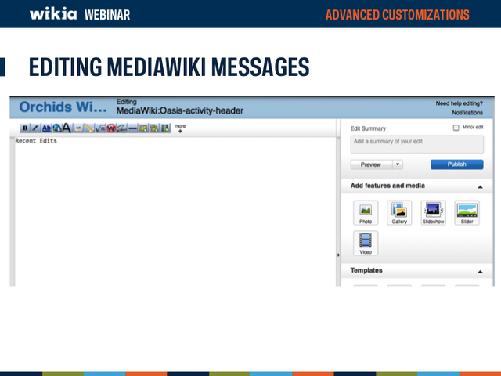Select MediaWiki:Oasis-activity-header page title
The height and width of the screenshot is (376, 501).
pyautogui.click(x=180, y=110)
